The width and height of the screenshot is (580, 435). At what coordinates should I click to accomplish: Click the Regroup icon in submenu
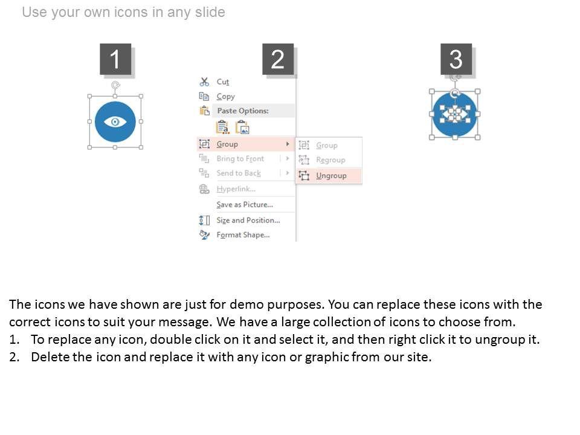point(304,159)
